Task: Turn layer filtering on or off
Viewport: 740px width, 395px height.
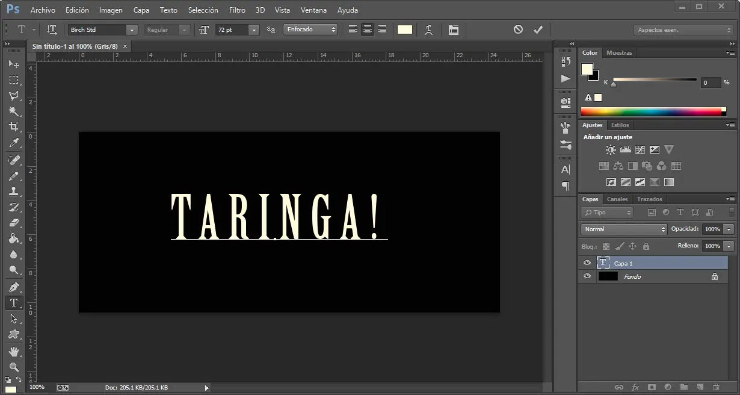Action: coord(732,213)
